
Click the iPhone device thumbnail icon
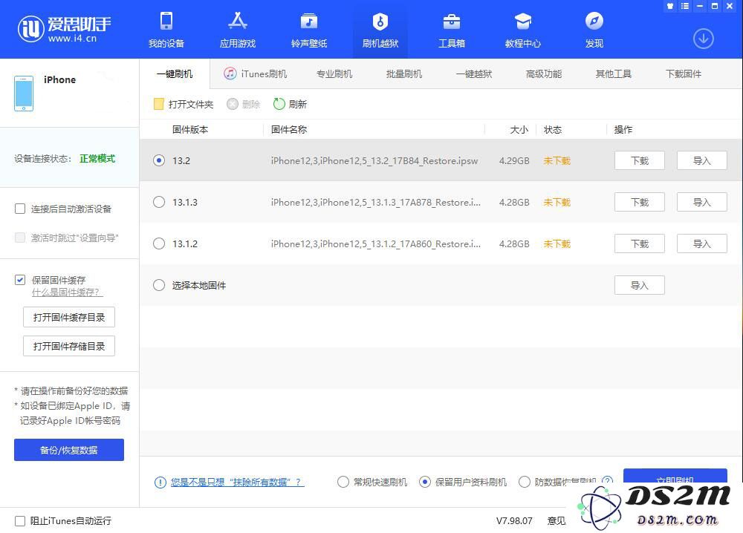click(x=24, y=94)
